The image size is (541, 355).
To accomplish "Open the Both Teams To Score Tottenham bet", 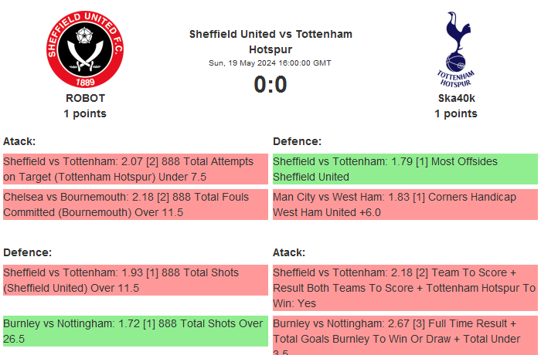I will [x=405, y=287].
